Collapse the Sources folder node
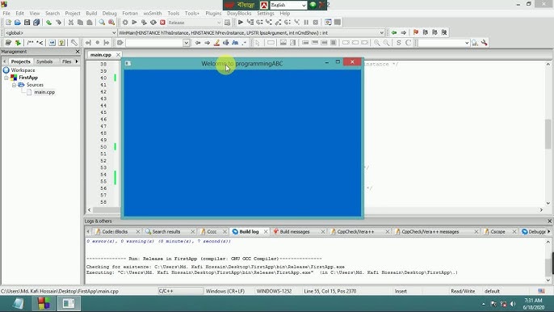Viewport: 554px width, 312px height. point(14,85)
